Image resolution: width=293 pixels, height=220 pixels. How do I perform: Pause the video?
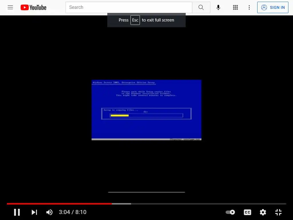(17, 212)
